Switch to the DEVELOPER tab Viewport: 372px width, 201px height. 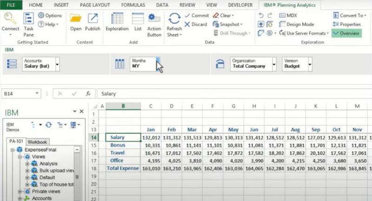coord(240,5)
